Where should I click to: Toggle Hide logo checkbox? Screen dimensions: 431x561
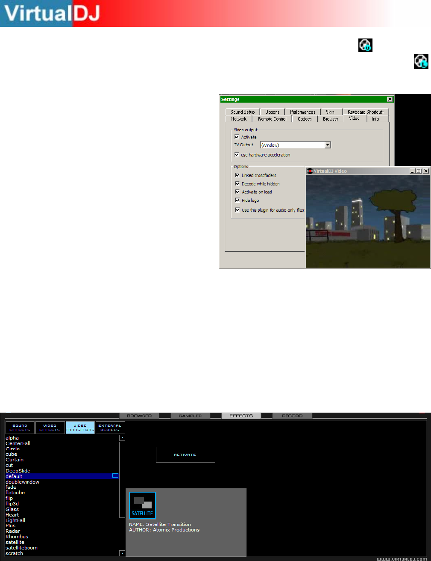pyautogui.click(x=237, y=200)
